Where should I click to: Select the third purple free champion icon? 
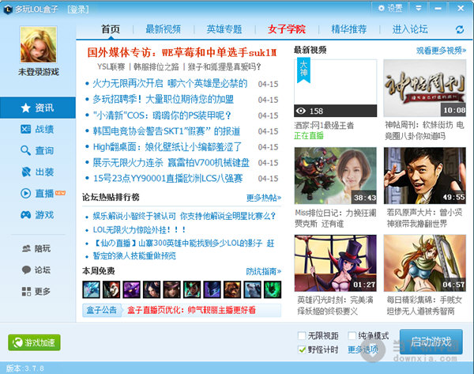coord(131,289)
